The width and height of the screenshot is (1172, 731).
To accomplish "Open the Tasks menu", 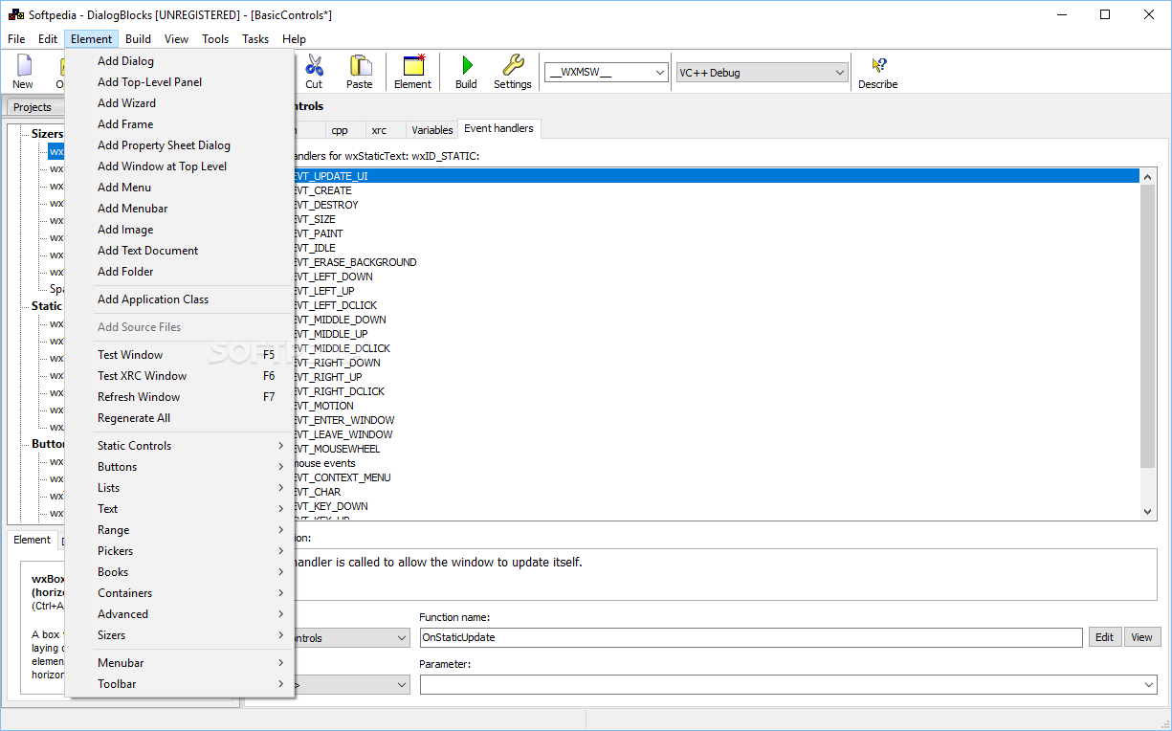I will [x=255, y=39].
